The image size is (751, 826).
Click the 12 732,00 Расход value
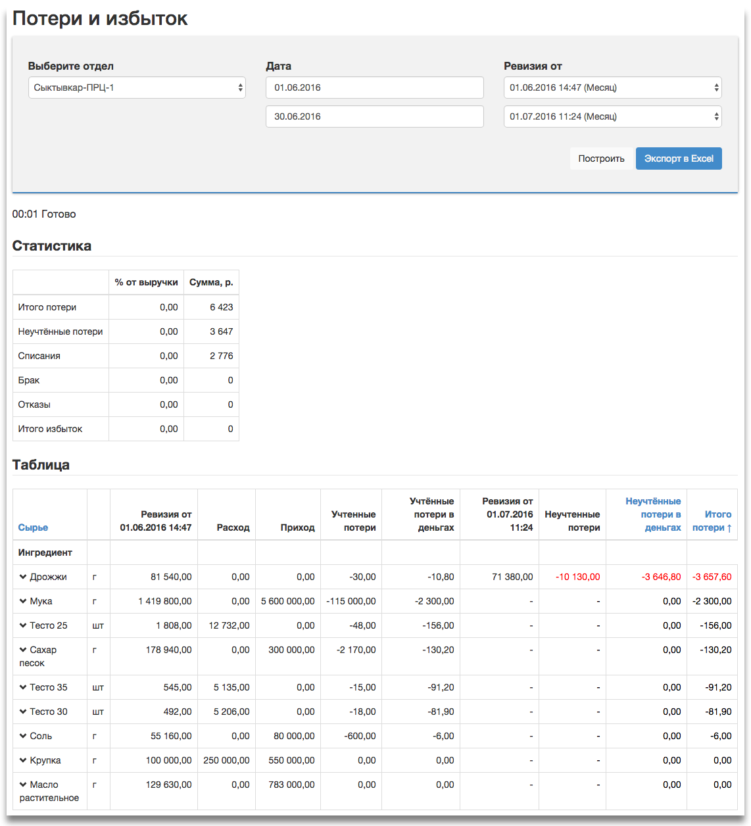(x=230, y=625)
